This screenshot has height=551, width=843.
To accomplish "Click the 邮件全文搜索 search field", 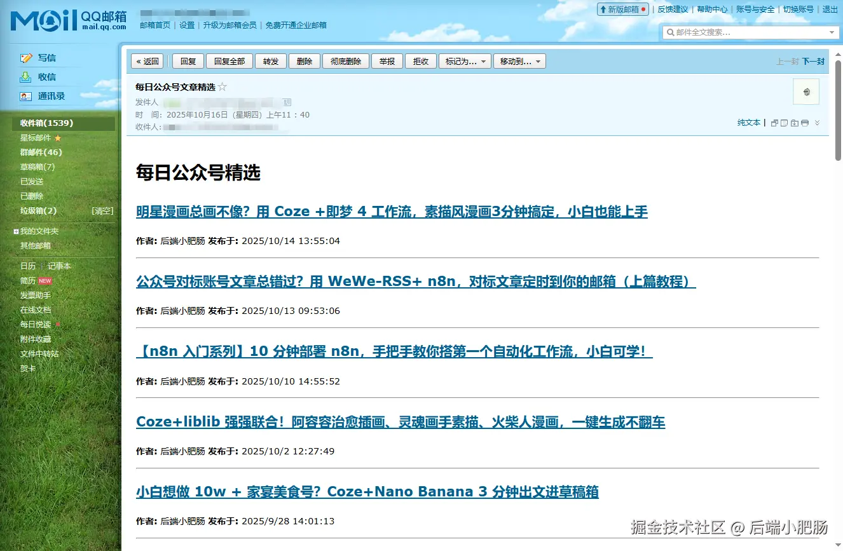I will (750, 32).
